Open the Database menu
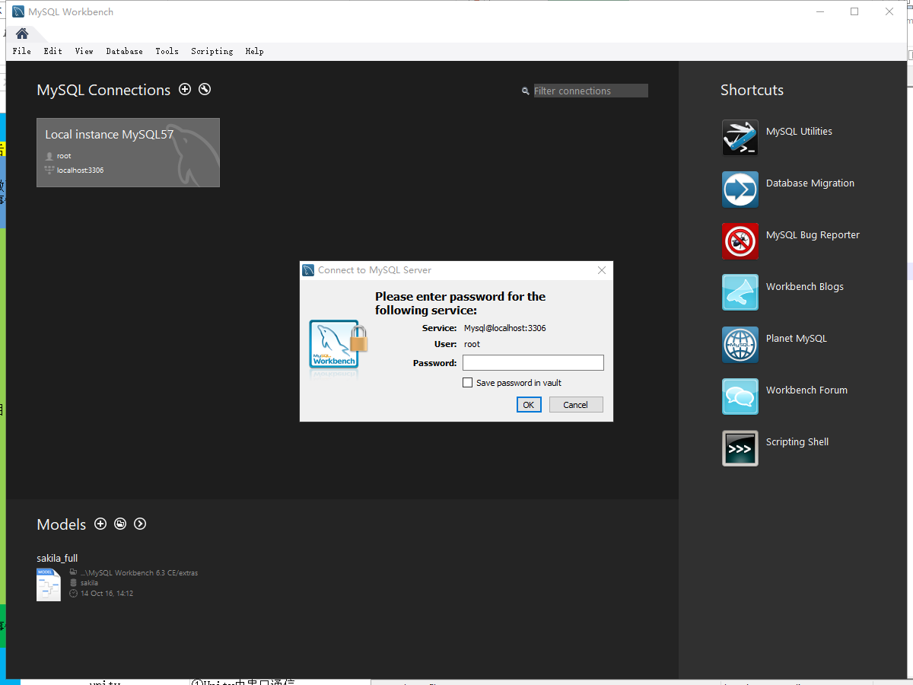This screenshot has height=685, width=913. (124, 51)
